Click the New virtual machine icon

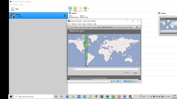tap(70, 8)
